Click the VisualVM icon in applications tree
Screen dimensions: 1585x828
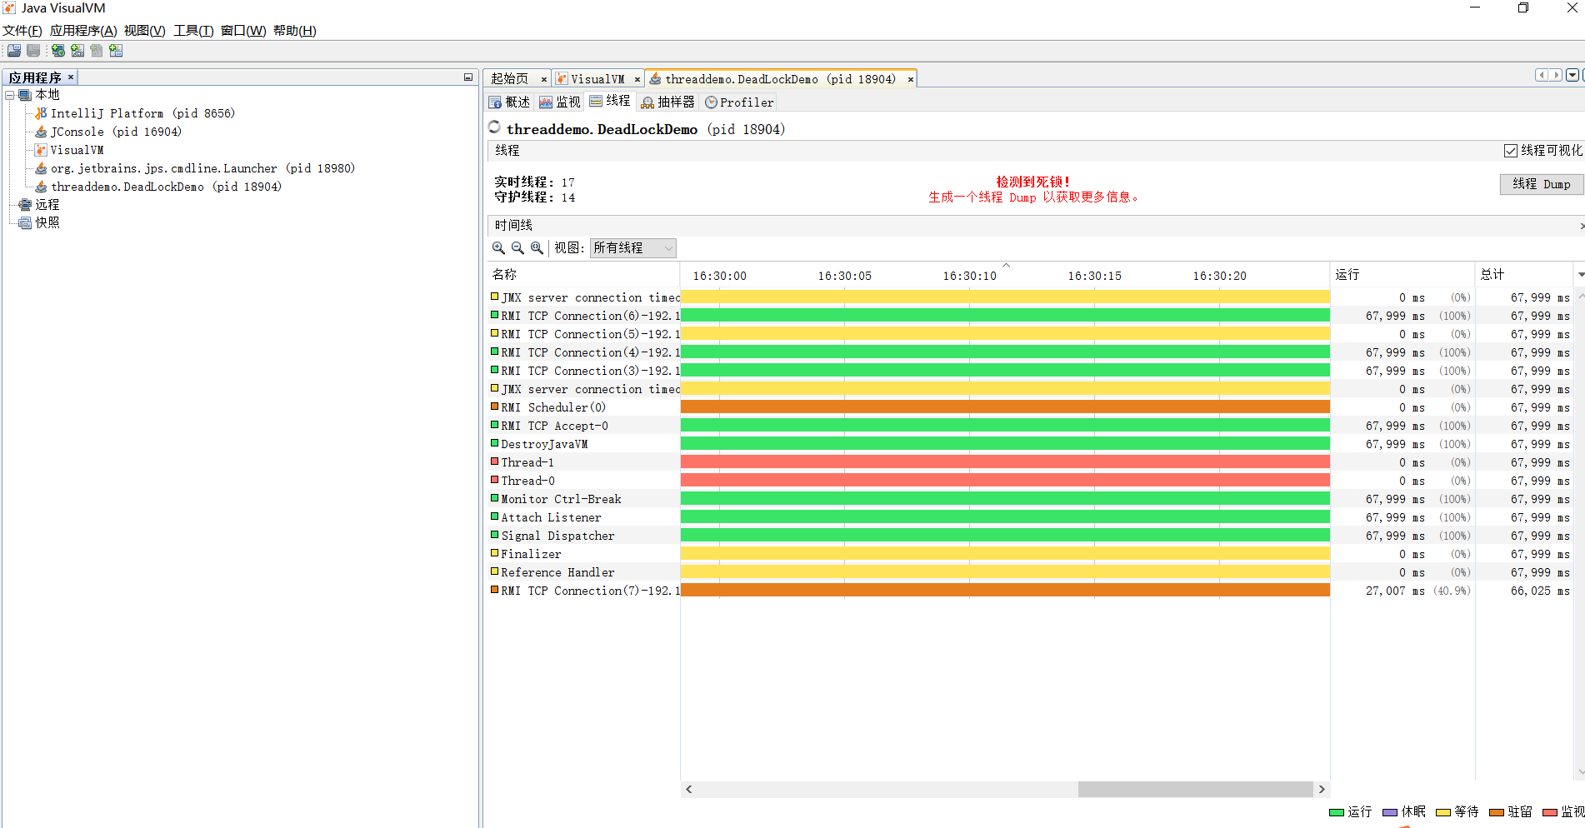pyautogui.click(x=41, y=150)
